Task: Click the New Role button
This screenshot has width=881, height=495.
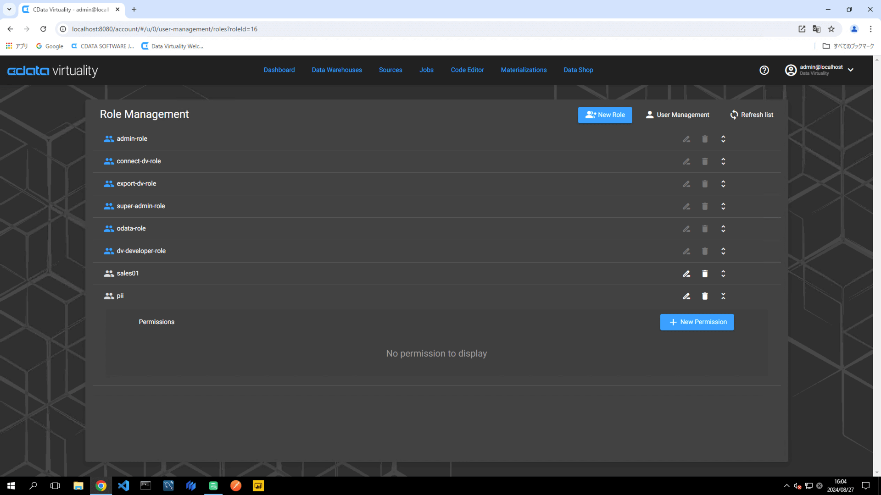Action: point(605,115)
